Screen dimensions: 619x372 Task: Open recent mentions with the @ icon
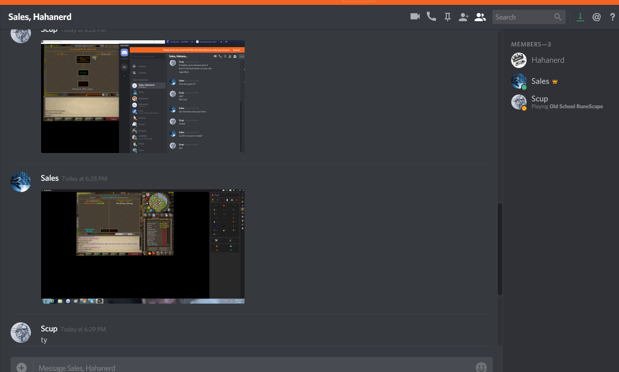coord(597,17)
